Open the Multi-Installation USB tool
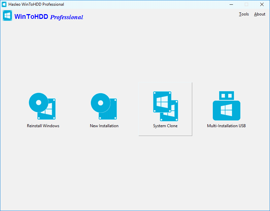 pos(226,106)
